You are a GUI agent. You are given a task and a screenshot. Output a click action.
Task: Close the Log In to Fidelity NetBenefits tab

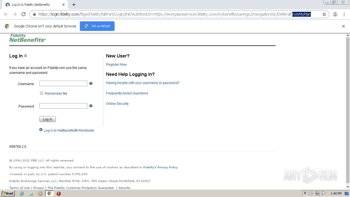coord(63,5)
